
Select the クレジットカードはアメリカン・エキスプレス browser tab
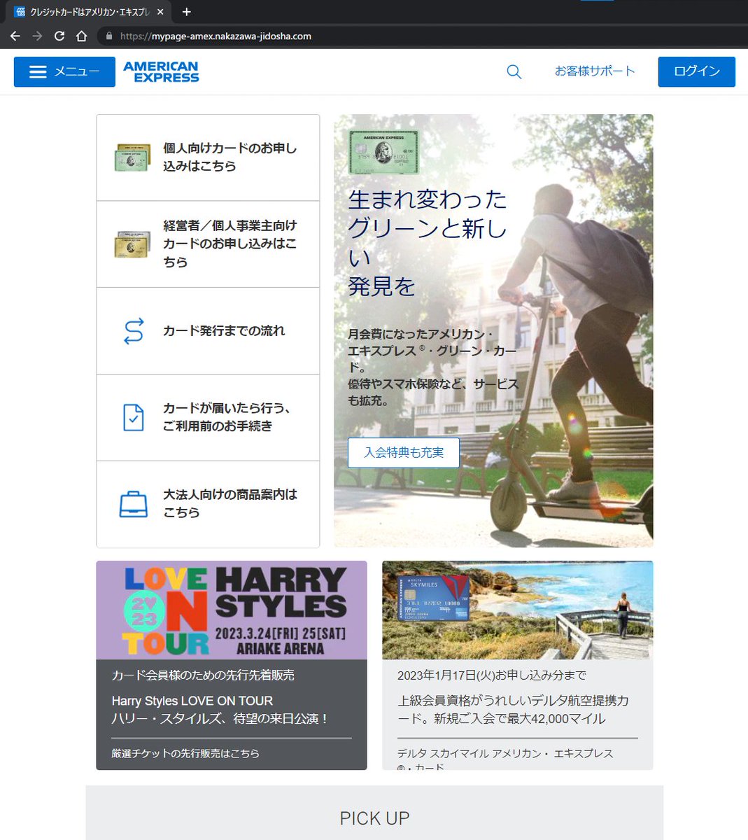[x=87, y=12]
